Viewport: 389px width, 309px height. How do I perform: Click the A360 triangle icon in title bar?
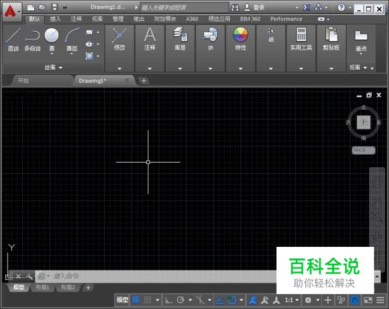pyautogui.click(x=318, y=7)
